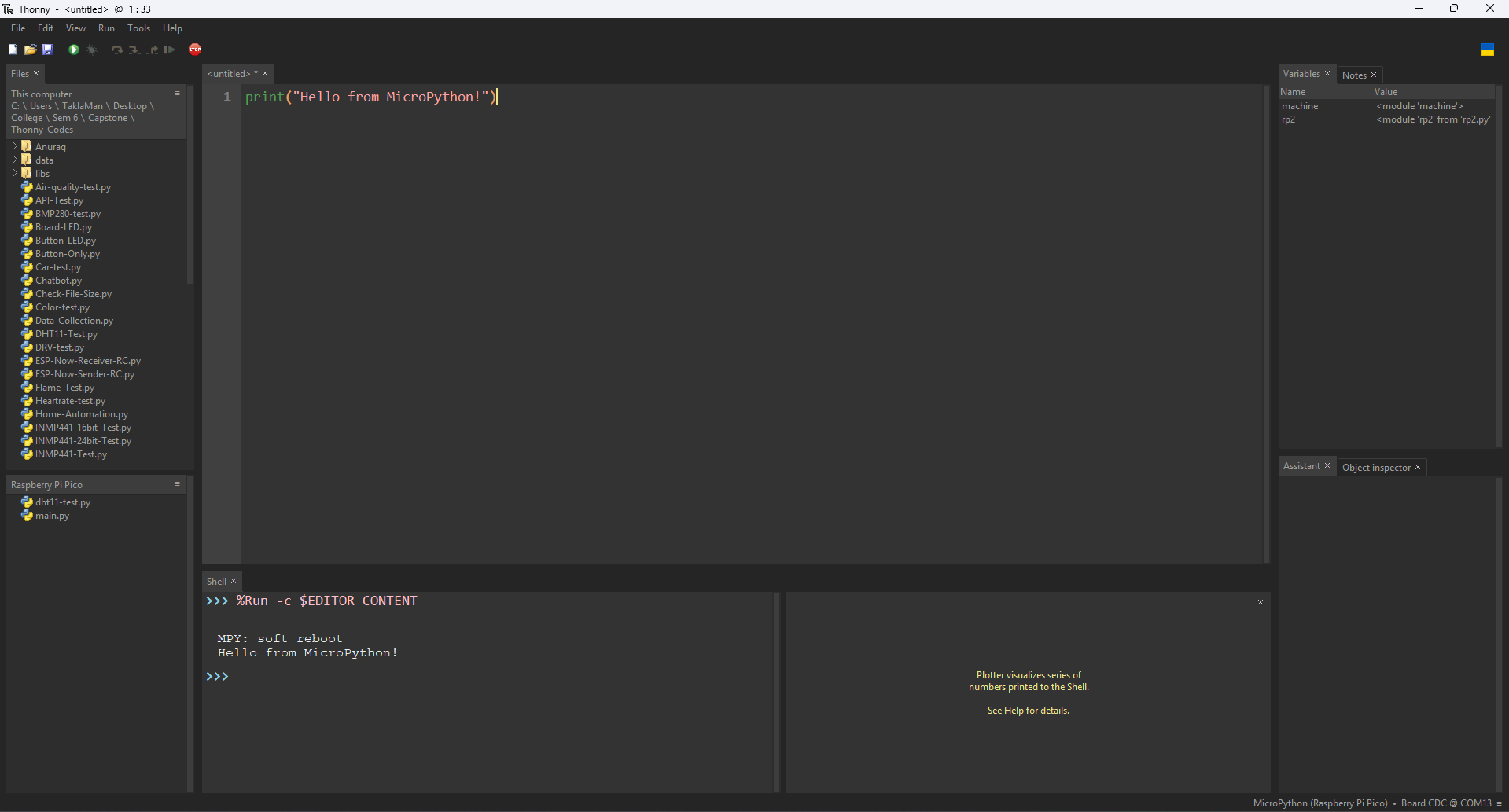Click the Open file folder icon
The height and width of the screenshot is (812, 1509).
pos(30,50)
